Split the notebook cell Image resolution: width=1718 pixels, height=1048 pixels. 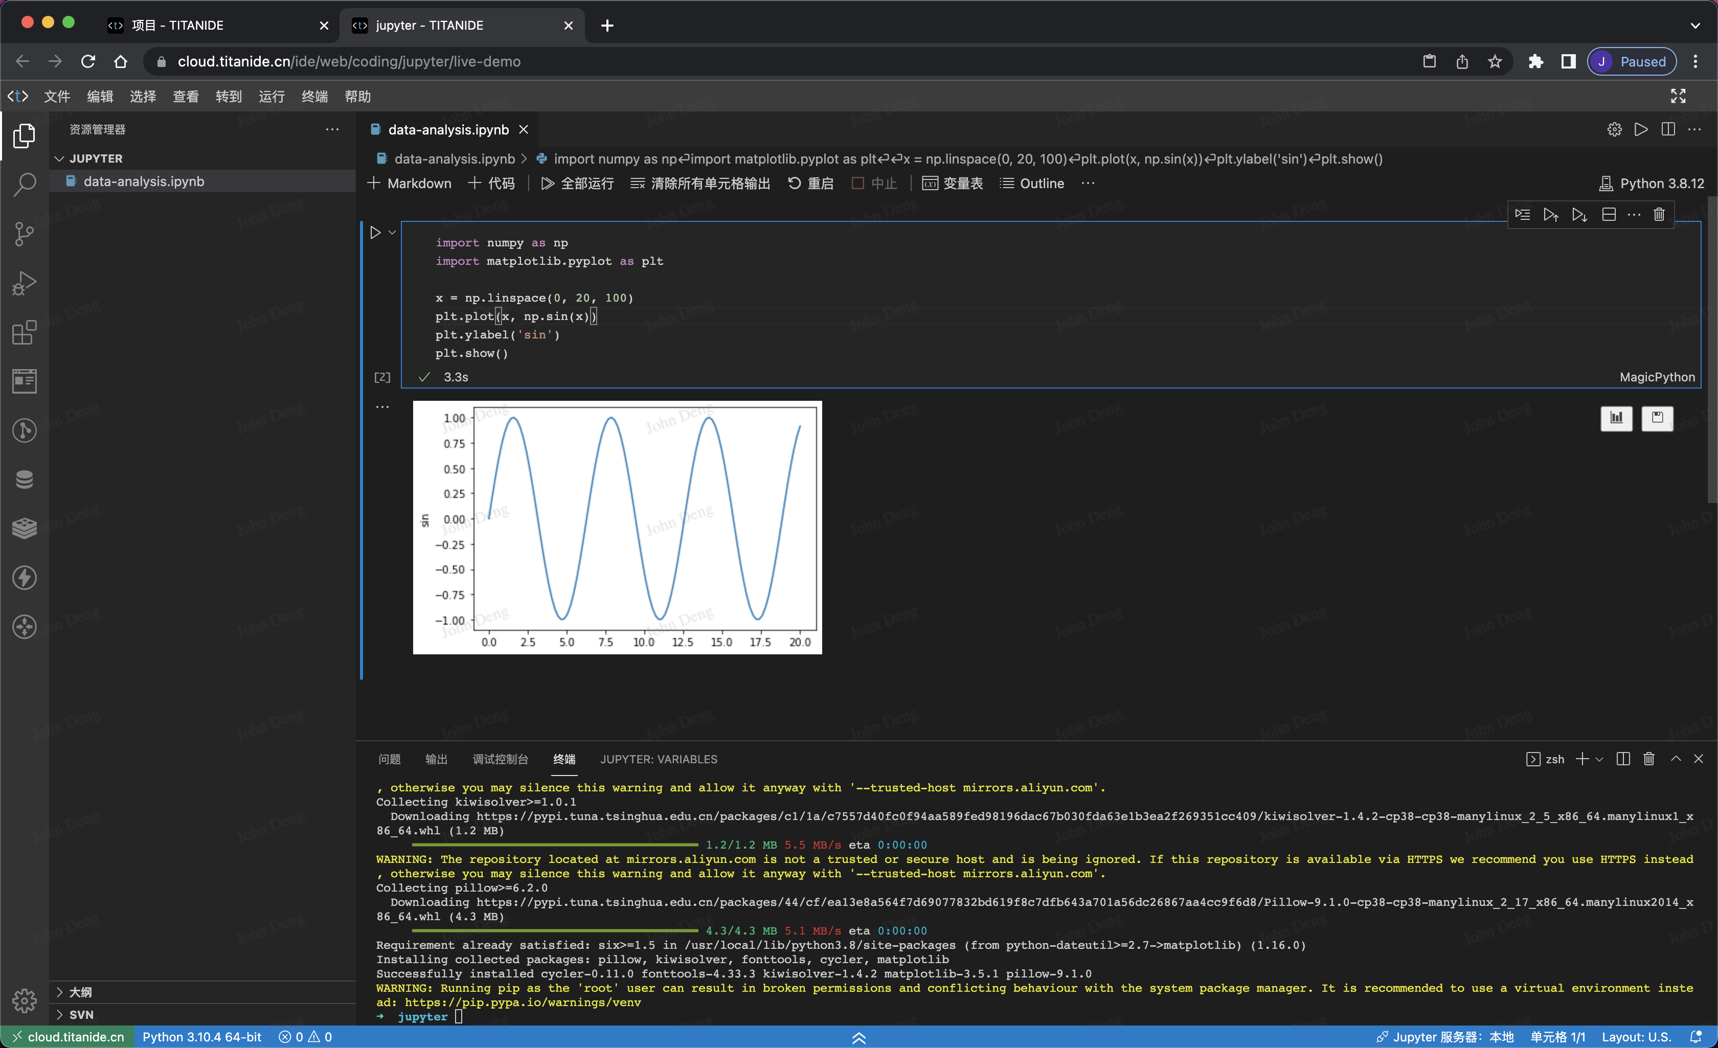(x=1609, y=215)
